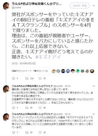Image resolution: width=98 pixels, height=136 pixels.
Task: View the 134件のリツイート list
Action: click(22, 71)
